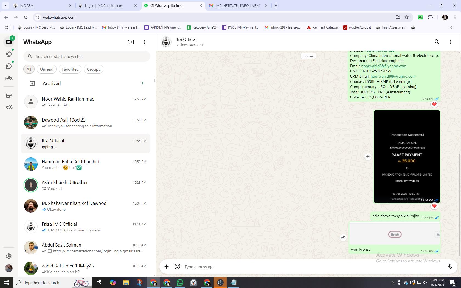Select the All chat filter

[29, 69]
